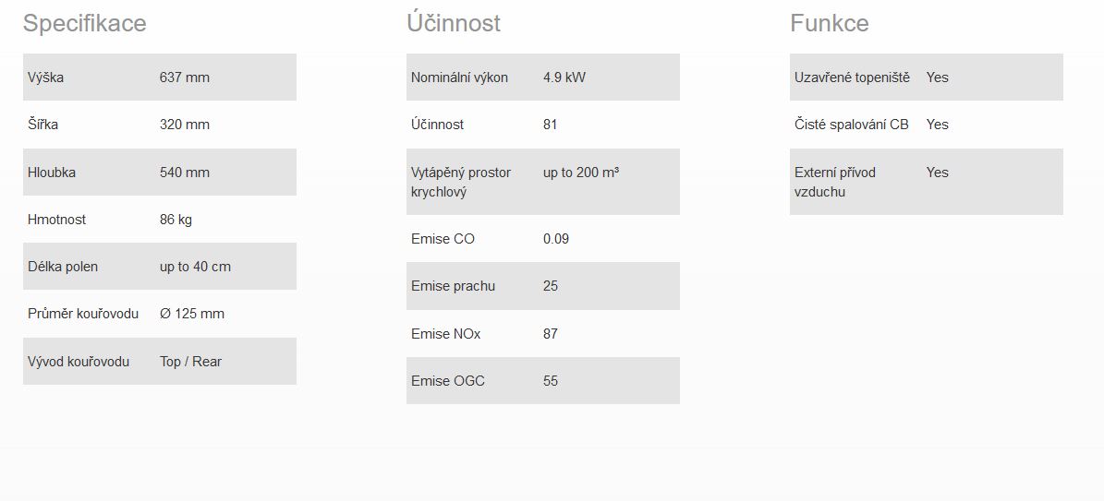
Task: Click the Emise NOx label
Action: [x=445, y=334]
